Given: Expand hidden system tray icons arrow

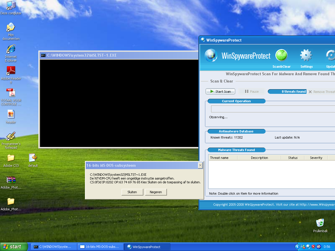Looking at the screenshot, I should pyautogui.click(x=297, y=247).
